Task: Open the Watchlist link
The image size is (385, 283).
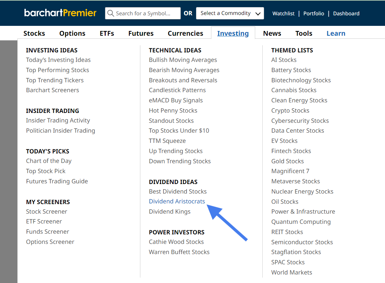Action: click(x=283, y=14)
